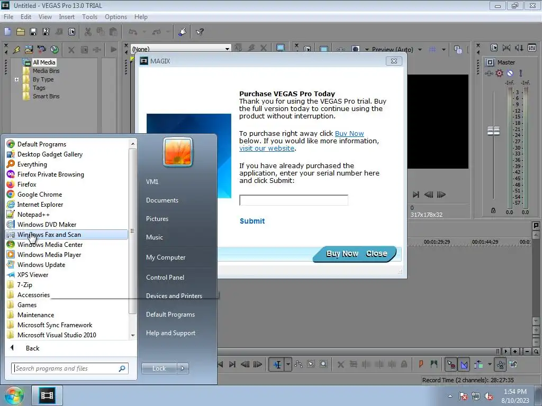Select the Envelope edit tool
Screen dimensions: 542x406
click(299, 364)
